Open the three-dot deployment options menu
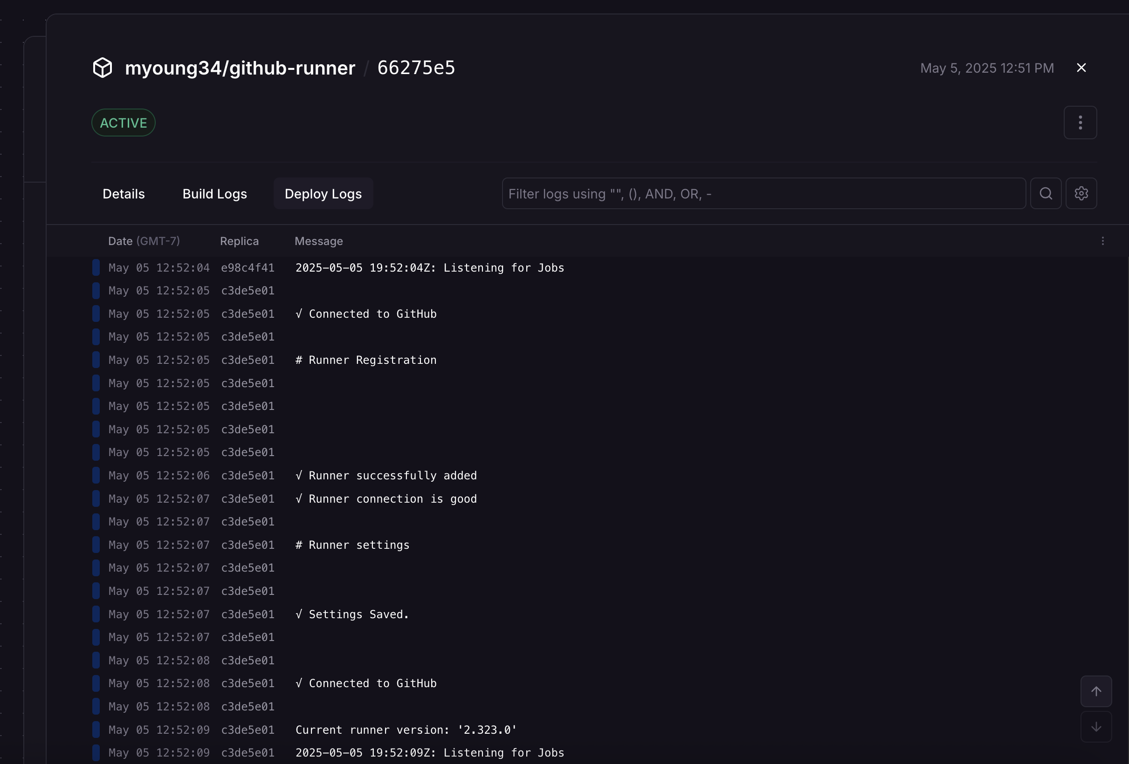Screen dimensions: 1129x764 (x=1080, y=123)
